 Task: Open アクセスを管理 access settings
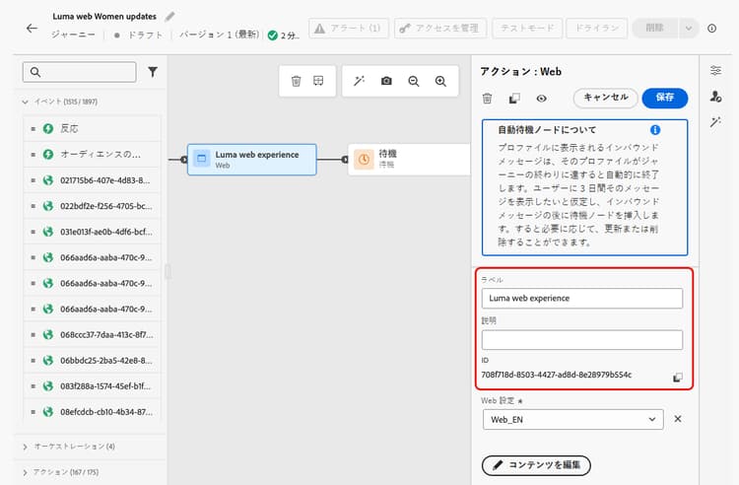click(x=440, y=29)
